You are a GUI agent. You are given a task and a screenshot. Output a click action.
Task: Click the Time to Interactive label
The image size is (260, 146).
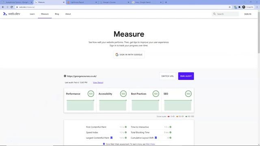click(x=140, y=127)
